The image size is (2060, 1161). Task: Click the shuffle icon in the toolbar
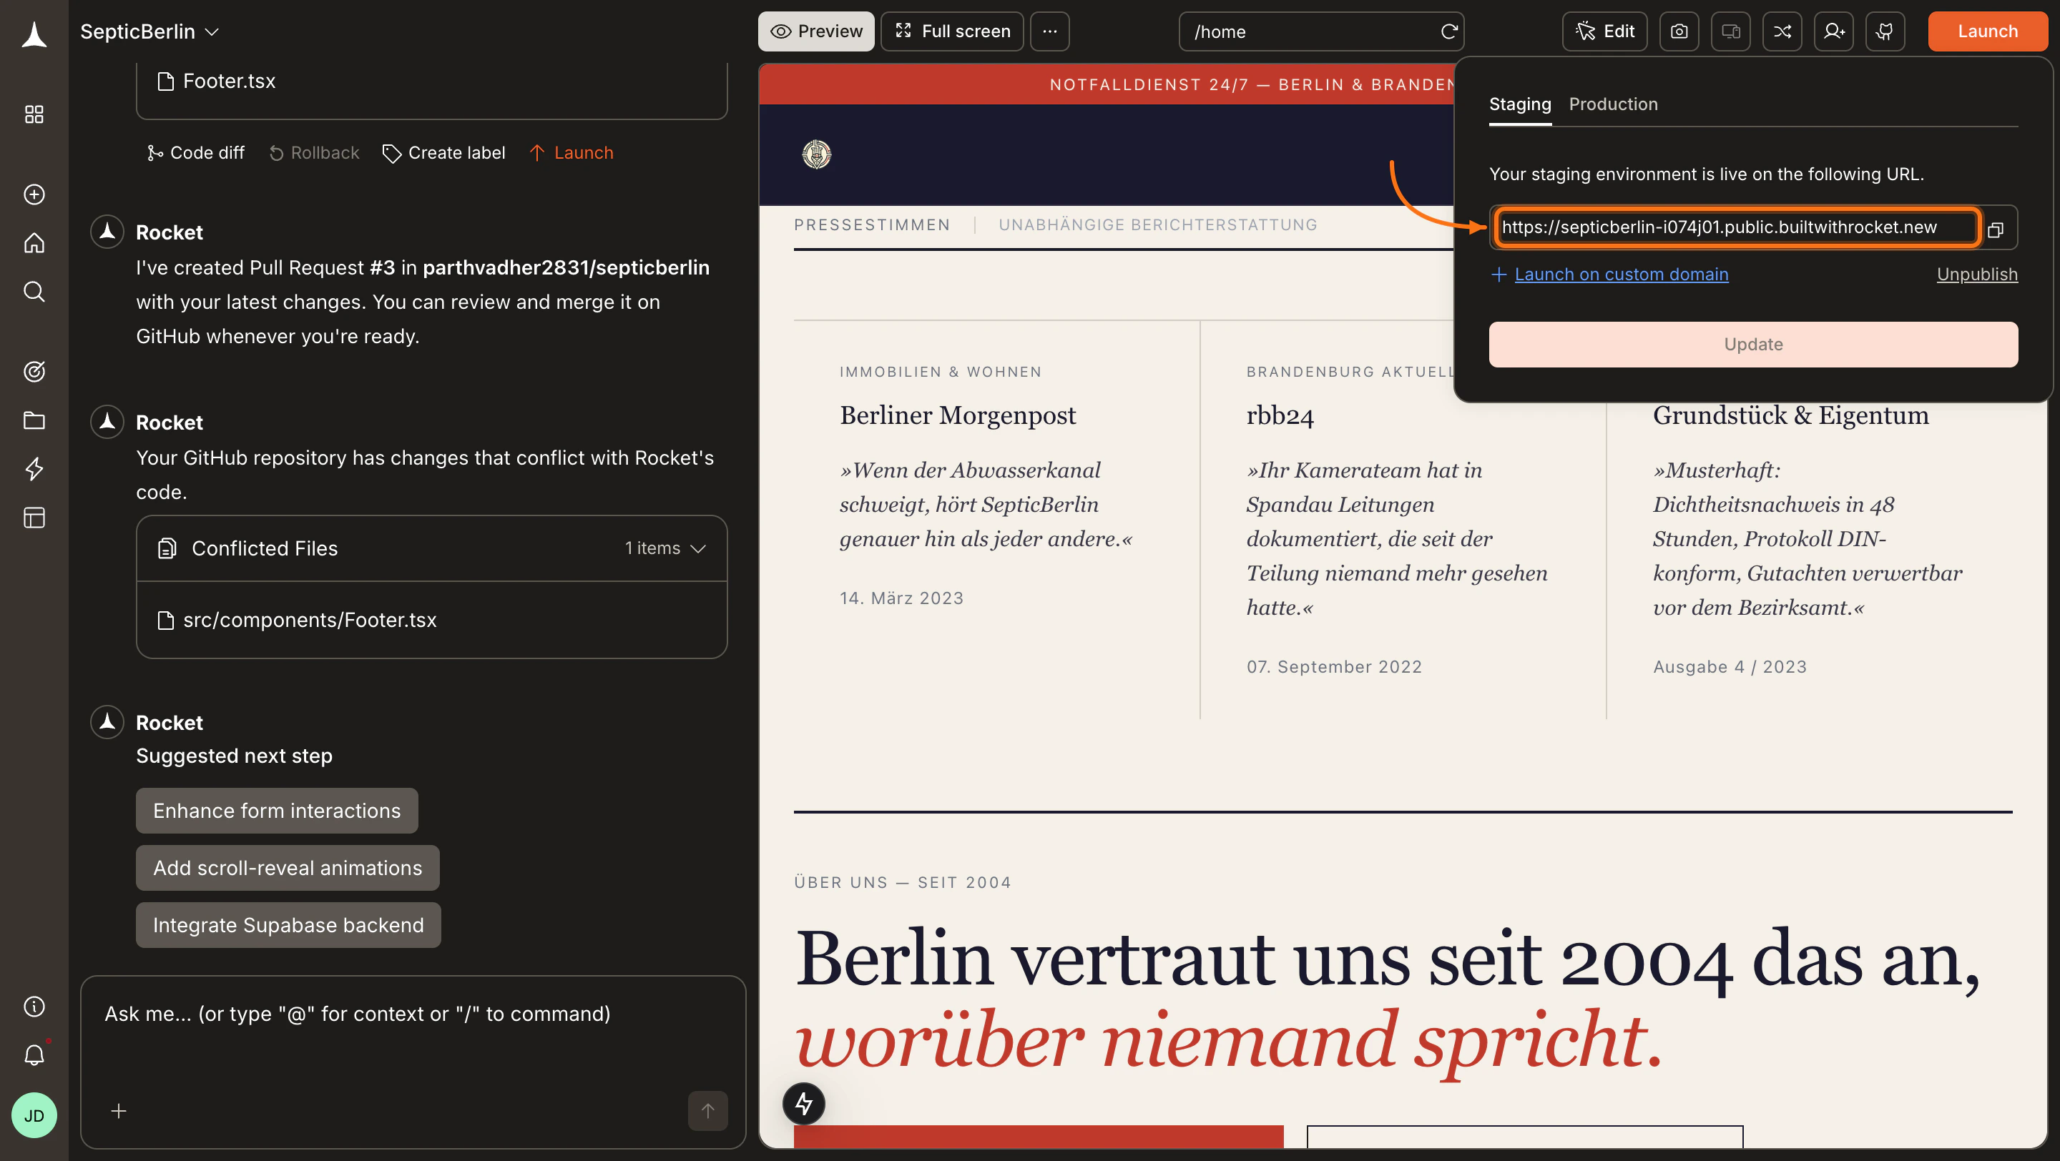point(1782,31)
